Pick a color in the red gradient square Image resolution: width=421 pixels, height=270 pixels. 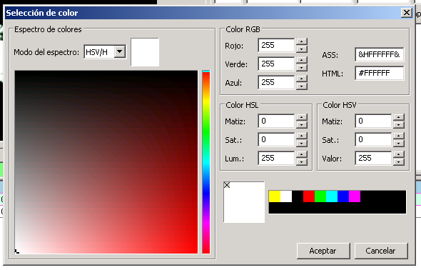tap(106, 162)
